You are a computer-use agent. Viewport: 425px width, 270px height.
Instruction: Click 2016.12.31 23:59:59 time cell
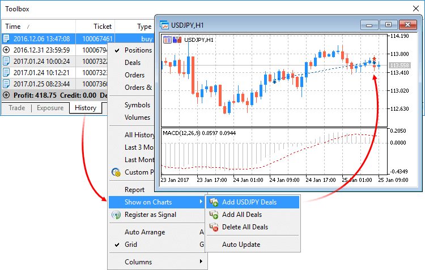41,50
